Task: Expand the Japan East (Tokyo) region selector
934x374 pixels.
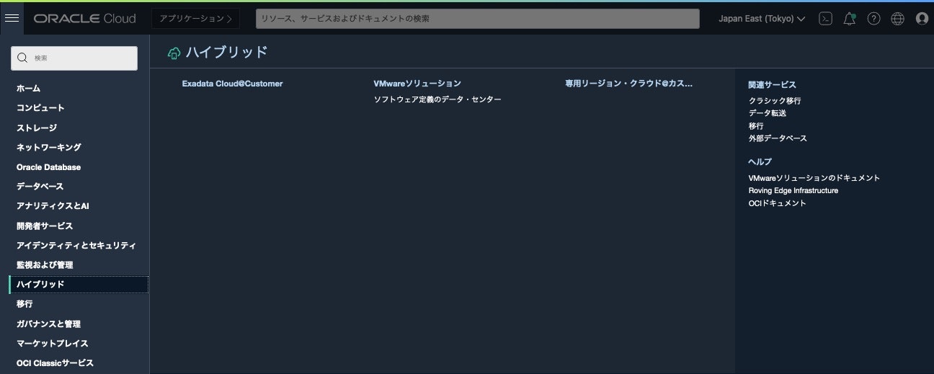Action: [762, 19]
